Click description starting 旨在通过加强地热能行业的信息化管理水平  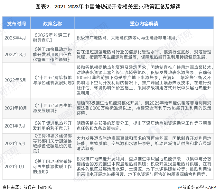[x=144, y=55]
